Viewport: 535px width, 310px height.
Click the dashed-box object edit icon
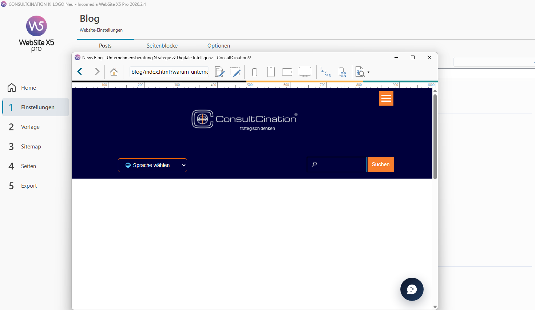coord(235,72)
